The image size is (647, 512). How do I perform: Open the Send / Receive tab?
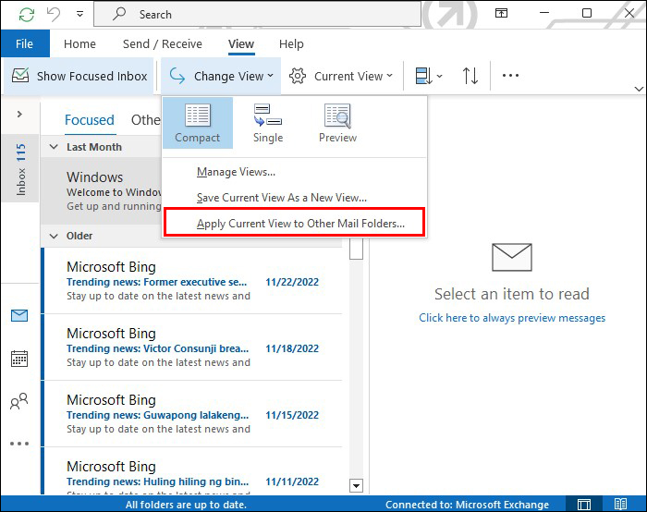tap(163, 43)
